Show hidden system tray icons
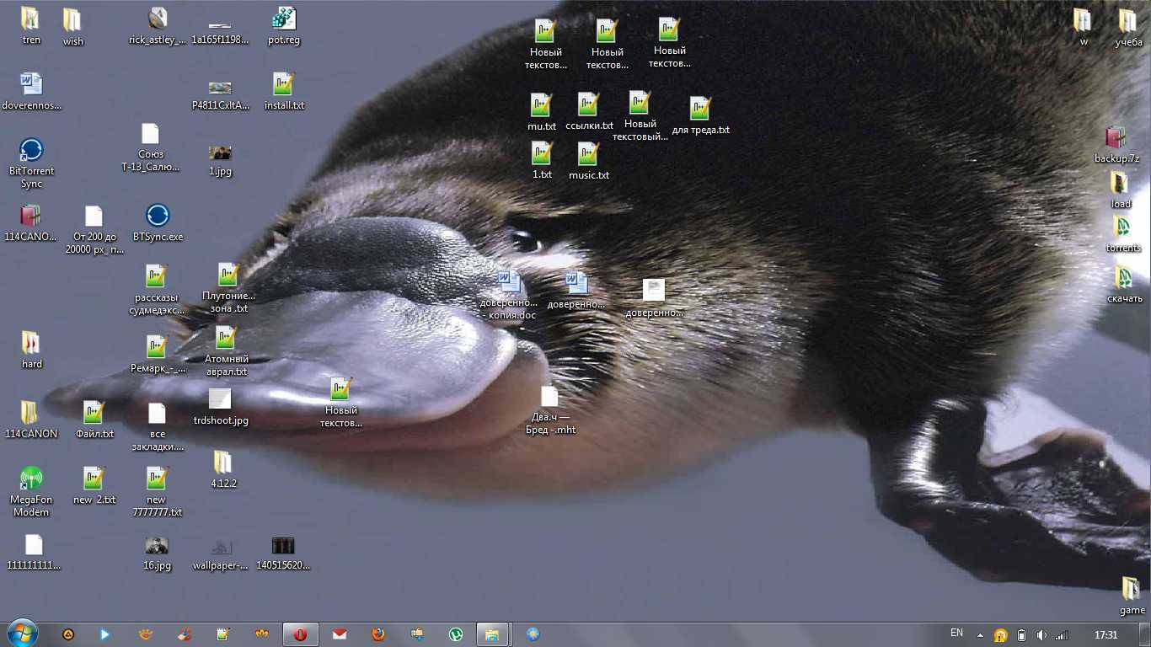The image size is (1151, 647). 980,635
